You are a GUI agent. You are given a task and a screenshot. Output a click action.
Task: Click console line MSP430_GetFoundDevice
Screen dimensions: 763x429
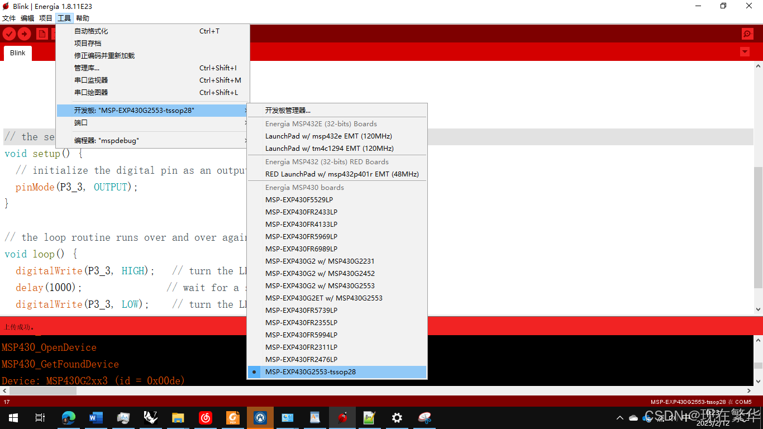point(60,364)
